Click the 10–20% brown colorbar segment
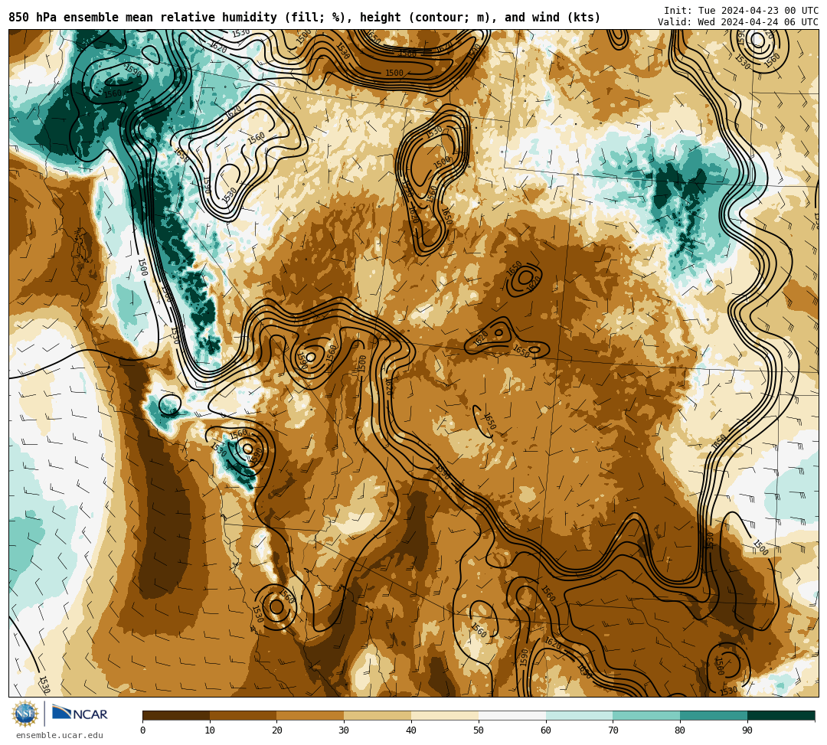Viewport: 827px width, 745px height. 244,715
